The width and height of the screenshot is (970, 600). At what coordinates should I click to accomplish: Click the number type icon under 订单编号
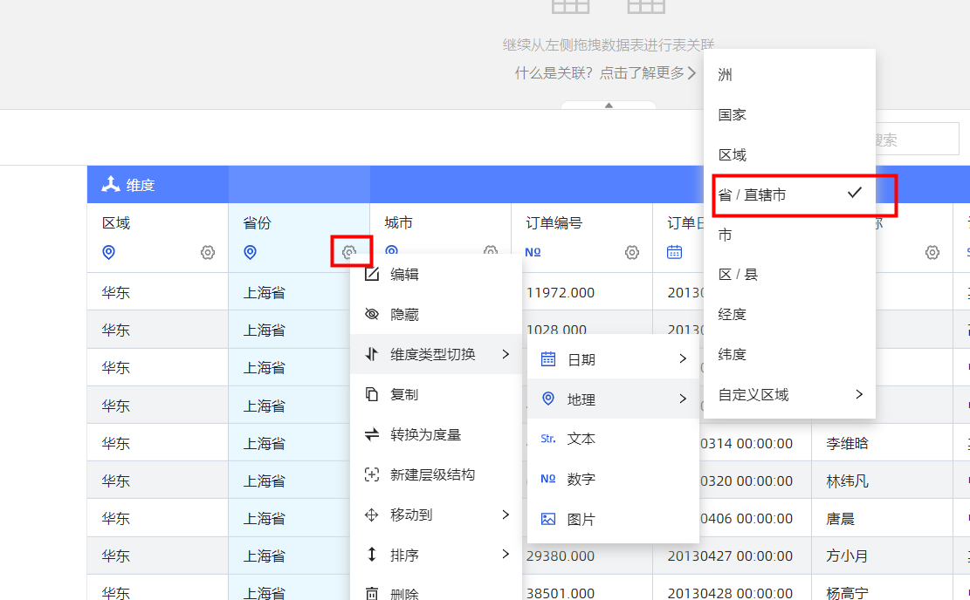[x=533, y=252]
